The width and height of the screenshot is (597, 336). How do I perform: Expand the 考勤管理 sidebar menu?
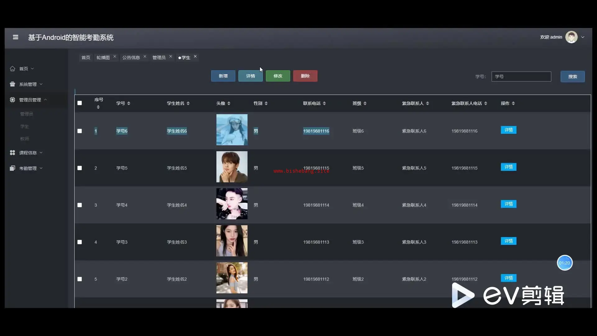point(41,168)
